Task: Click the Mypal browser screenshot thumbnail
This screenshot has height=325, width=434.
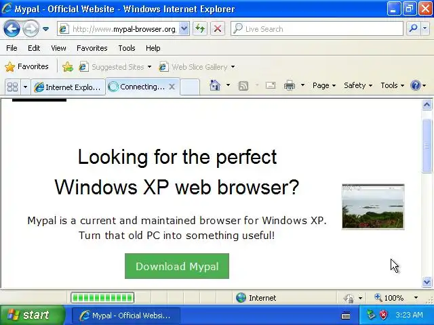Action: (373, 207)
